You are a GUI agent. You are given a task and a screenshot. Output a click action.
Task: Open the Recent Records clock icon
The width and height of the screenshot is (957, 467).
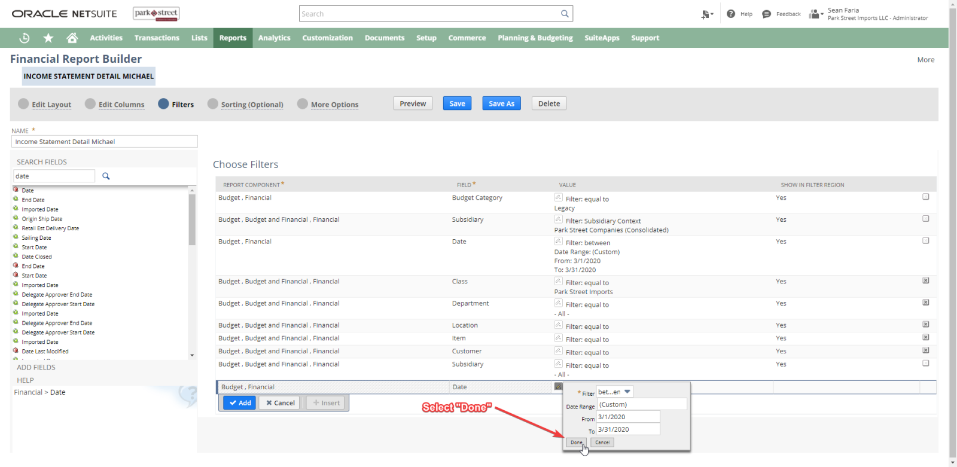[25, 38]
